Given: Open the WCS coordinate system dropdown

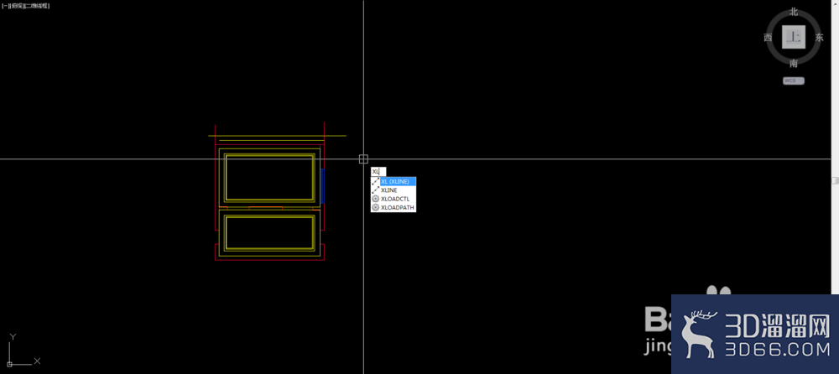Looking at the screenshot, I should point(794,81).
